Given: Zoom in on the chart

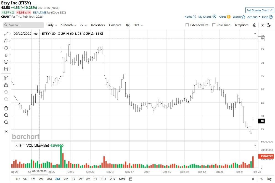Looking at the screenshot, I should [6, 115].
